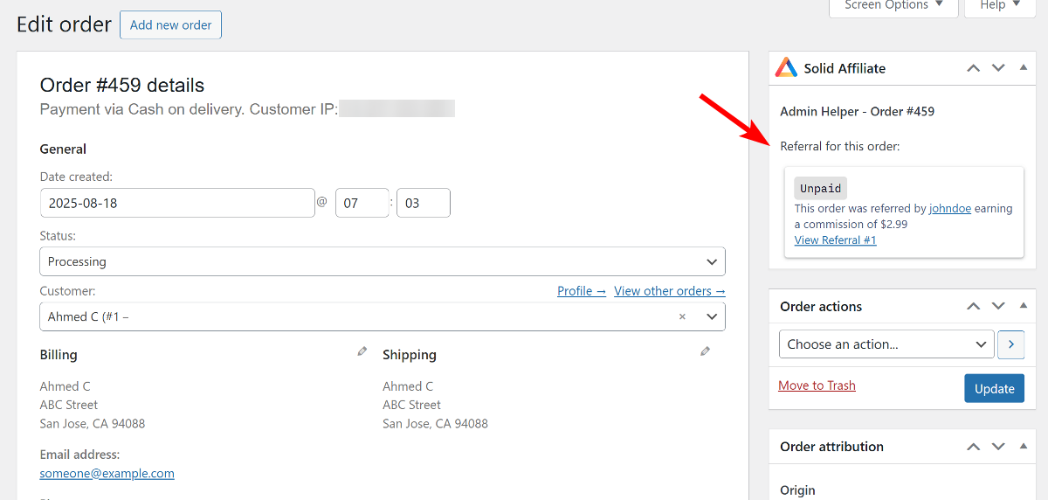Collapse the Order attribution panel
This screenshot has height=500, width=1048.
click(1024, 447)
